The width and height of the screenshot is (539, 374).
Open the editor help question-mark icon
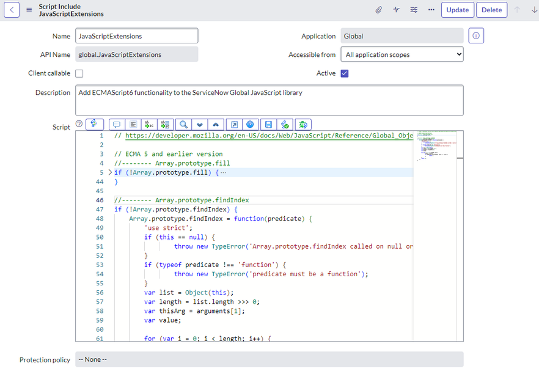tap(251, 125)
